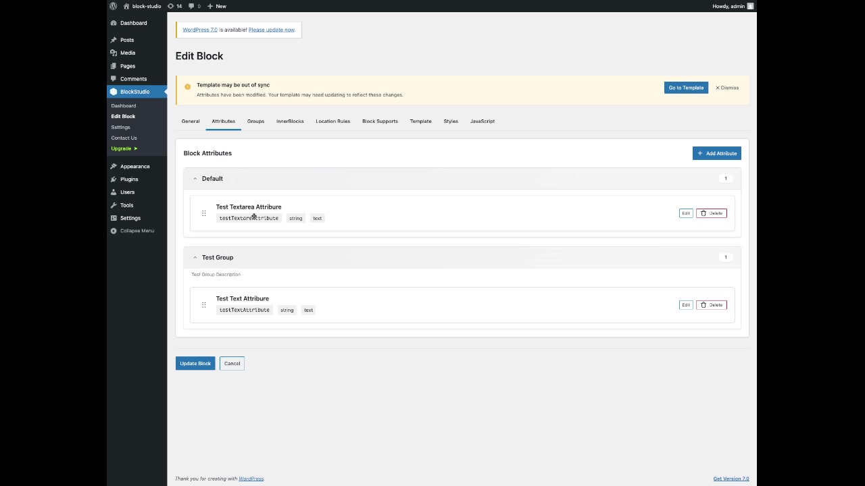Select the Attributes tab
865x486 pixels.
(x=223, y=122)
